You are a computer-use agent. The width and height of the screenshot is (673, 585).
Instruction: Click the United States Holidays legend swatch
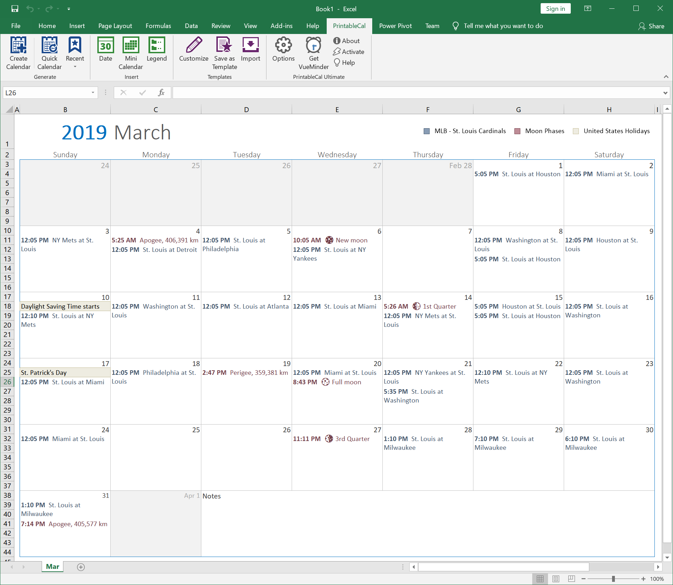(x=576, y=131)
